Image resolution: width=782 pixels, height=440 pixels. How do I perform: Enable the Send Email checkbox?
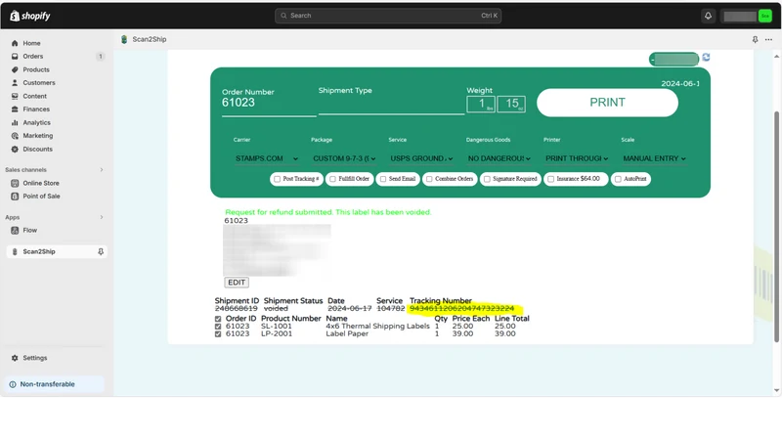click(x=383, y=179)
